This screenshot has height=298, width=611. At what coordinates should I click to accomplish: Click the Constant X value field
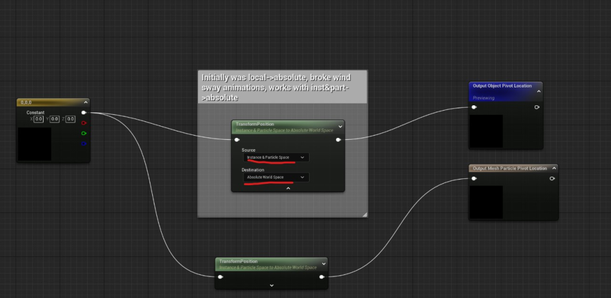coord(39,119)
